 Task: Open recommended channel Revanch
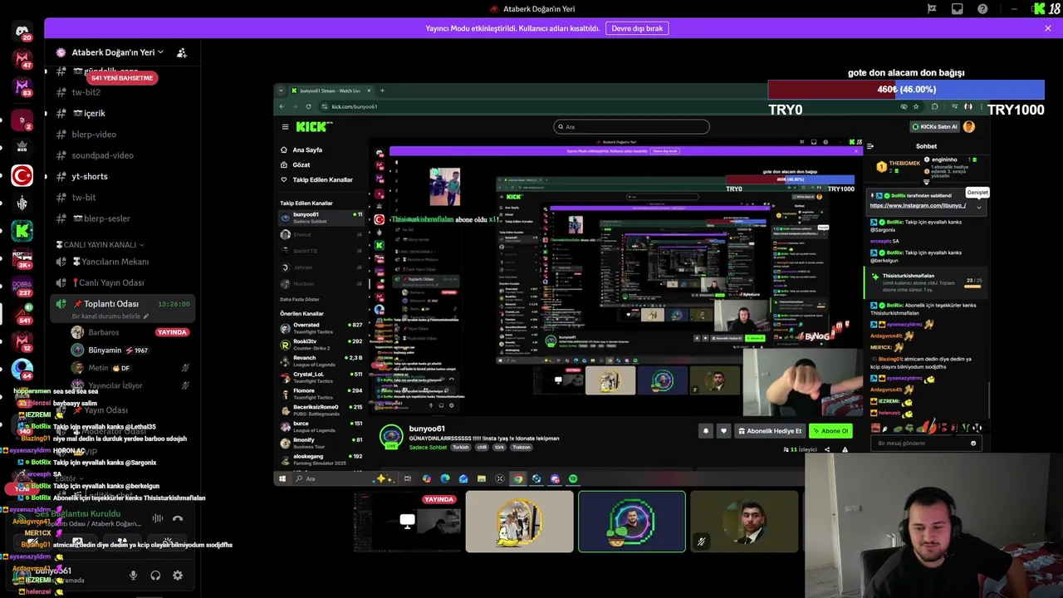pos(321,360)
